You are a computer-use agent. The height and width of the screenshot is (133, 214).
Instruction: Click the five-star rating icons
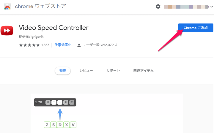point(29,45)
